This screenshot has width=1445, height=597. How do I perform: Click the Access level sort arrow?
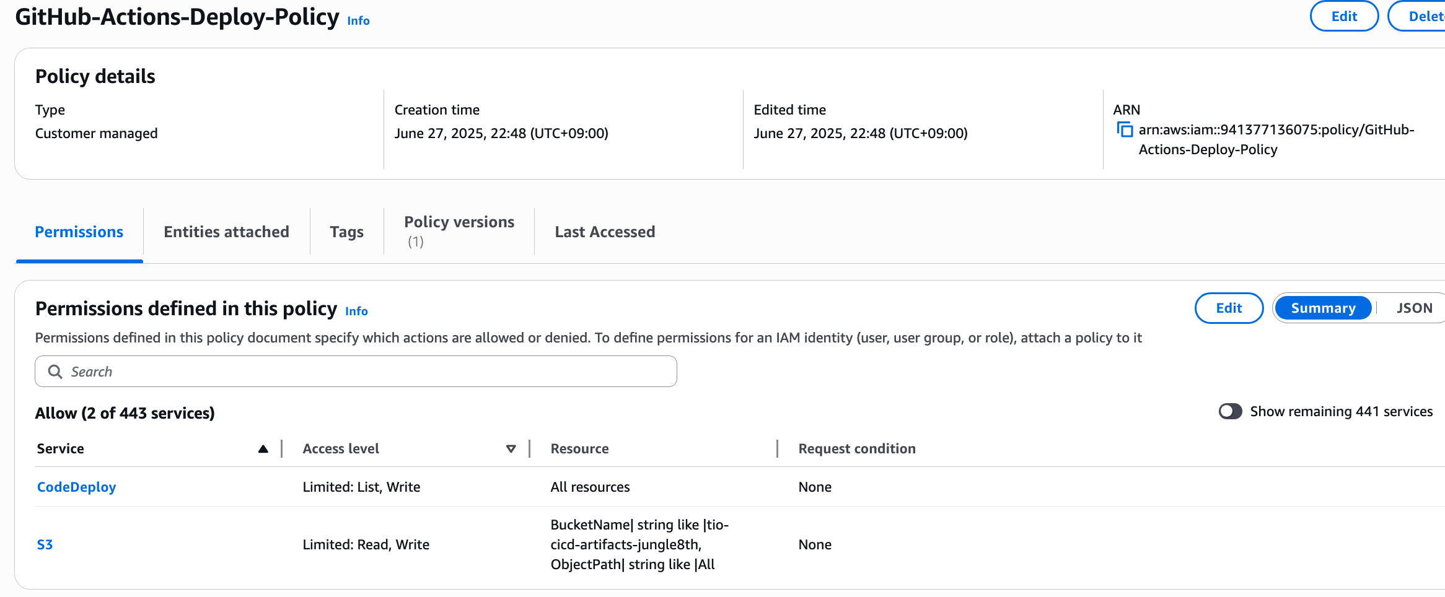511,449
